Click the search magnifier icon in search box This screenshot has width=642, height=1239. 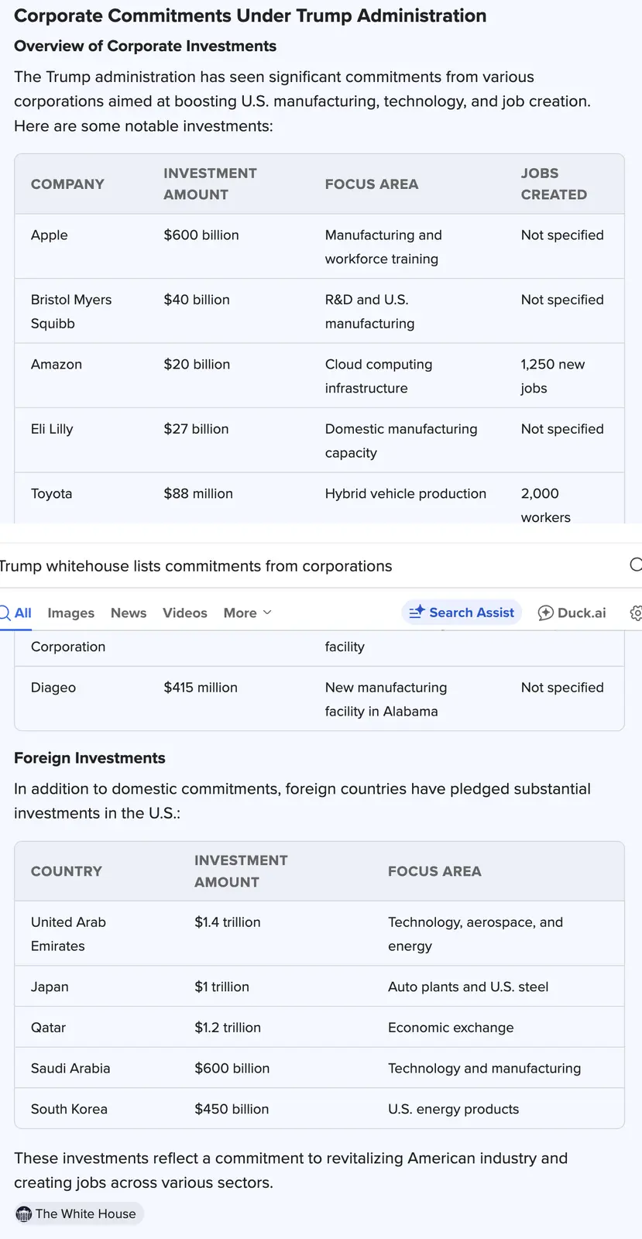[x=635, y=565]
